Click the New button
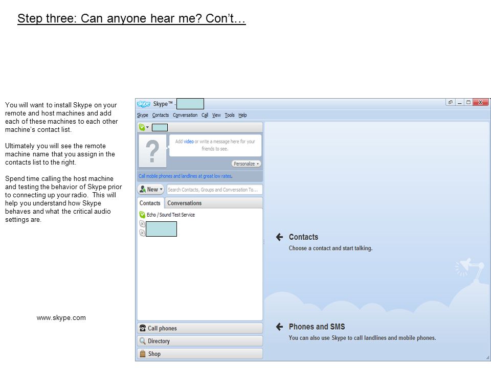The height and width of the screenshot is (368, 491). pos(150,189)
